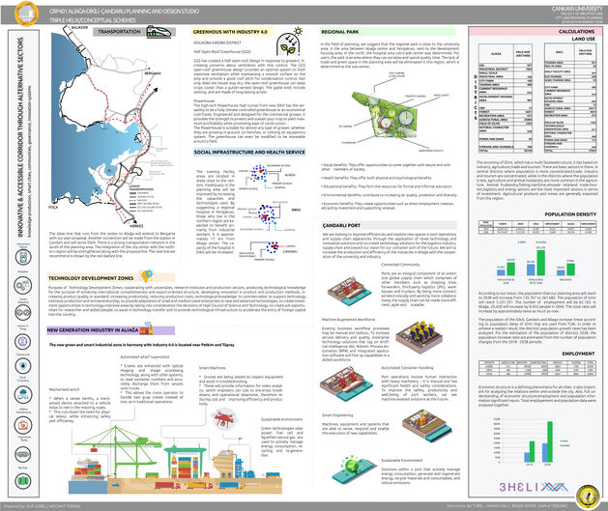Click the high-speed train icon beside Transportation
The height and width of the screenshot is (511, 608).
pos(159,31)
